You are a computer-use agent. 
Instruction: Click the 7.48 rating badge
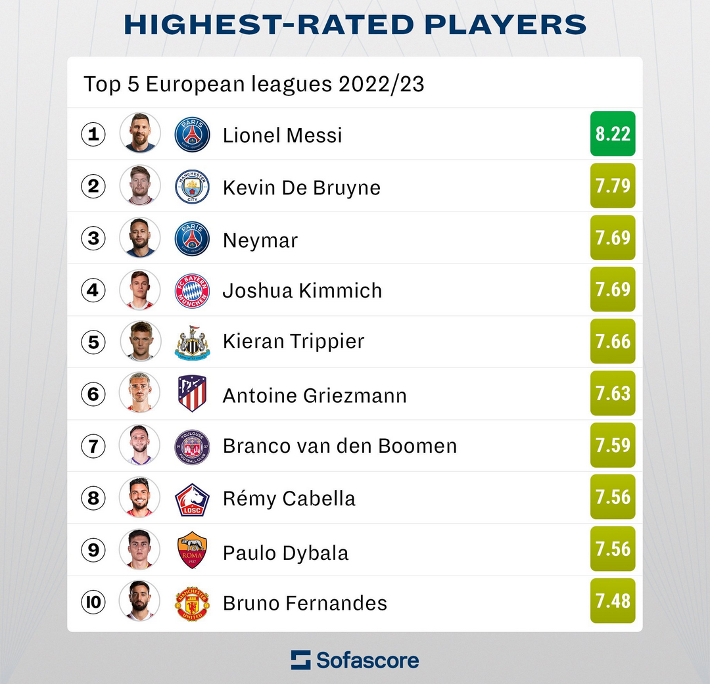coord(613,601)
